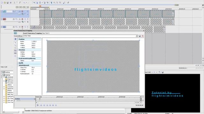Select the Envelope Edit tool in main toolbar

click(x=54, y=3)
